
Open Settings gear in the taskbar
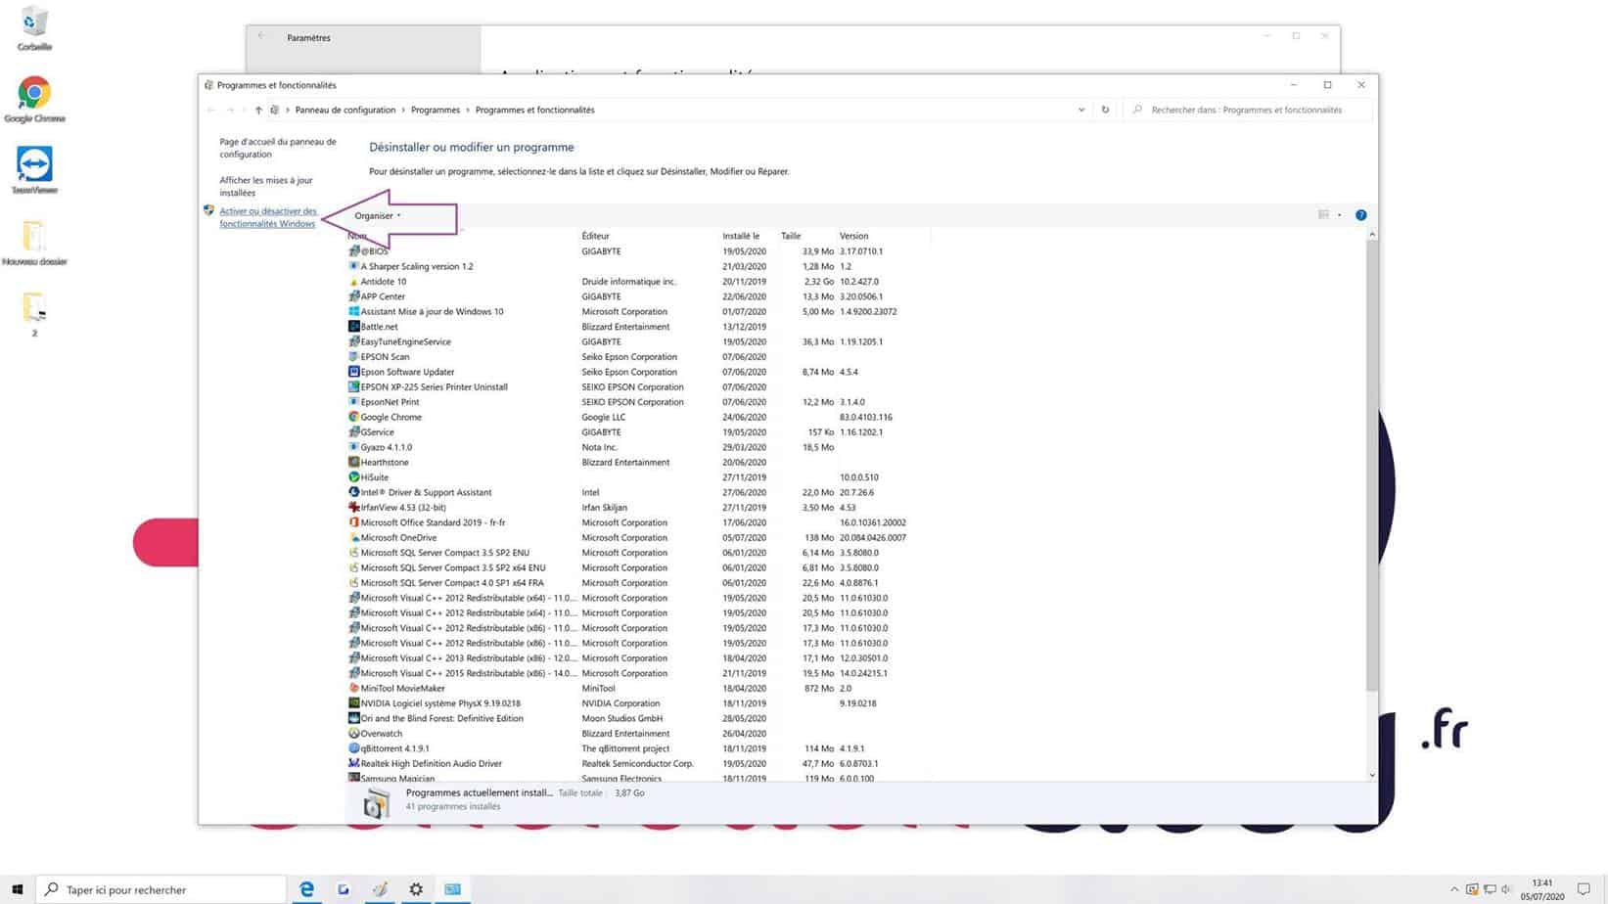[416, 889]
